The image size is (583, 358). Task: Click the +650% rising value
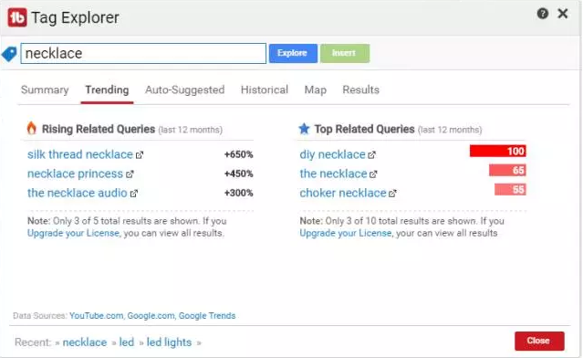coord(238,154)
